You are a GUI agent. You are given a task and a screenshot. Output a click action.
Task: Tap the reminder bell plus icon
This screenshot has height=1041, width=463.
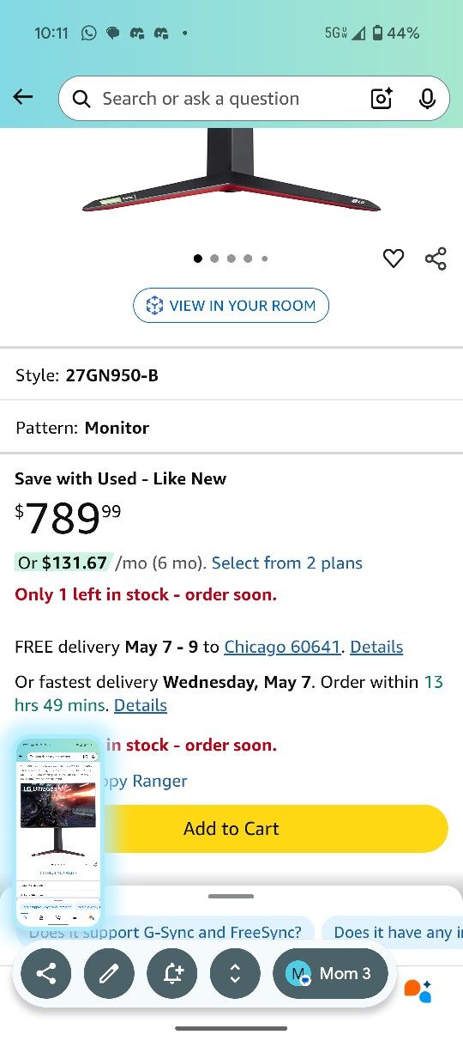(x=172, y=973)
